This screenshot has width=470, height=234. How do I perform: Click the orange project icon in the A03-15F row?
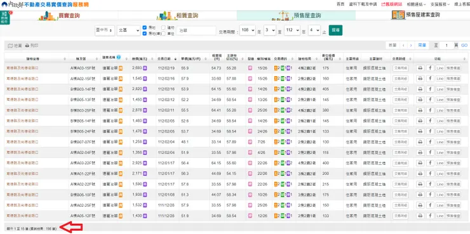pyautogui.click(x=121, y=68)
